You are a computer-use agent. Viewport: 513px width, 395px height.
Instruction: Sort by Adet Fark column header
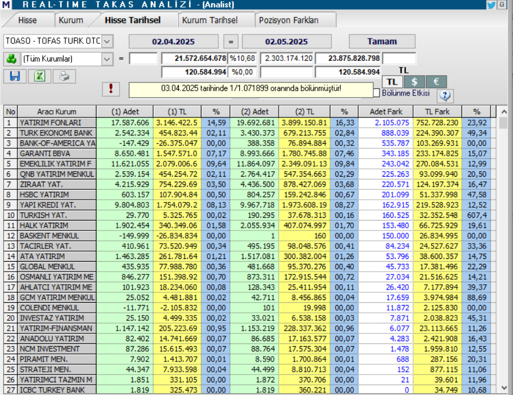pyautogui.click(x=386, y=111)
